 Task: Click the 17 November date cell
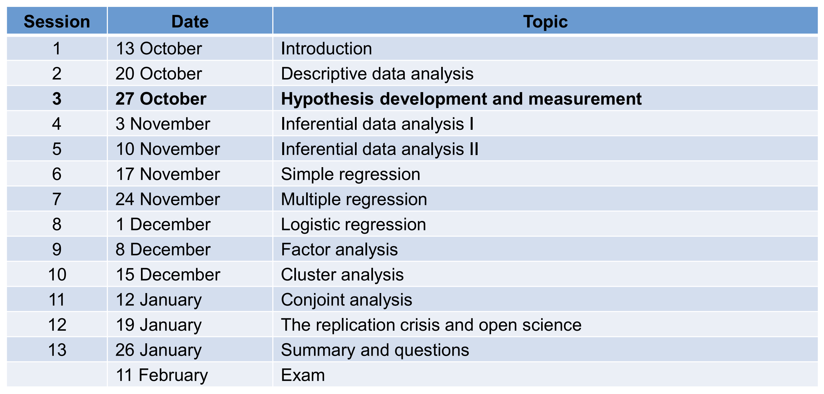coord(167,174)
